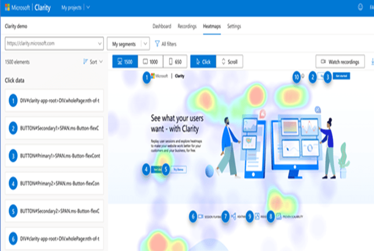This screenshot has height=251, width=374.
Task: Click the Click data heading
Action: pyautogui.click(x=14, y=80)
